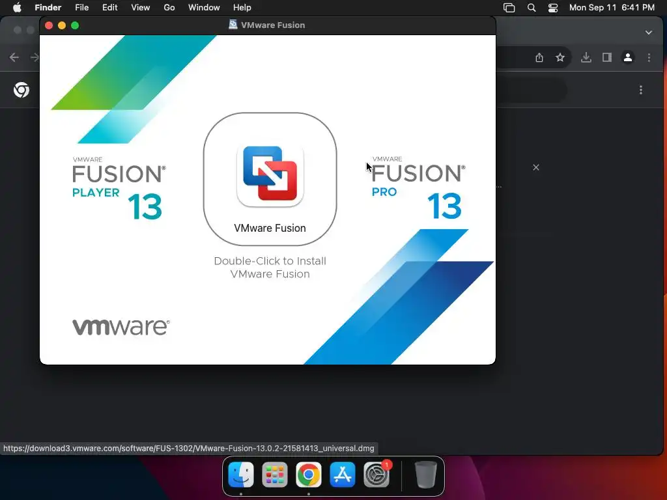Click the "Double-Click to Install VMware Fusion" text
667x500 pixels.
click(x=270, y=268)
